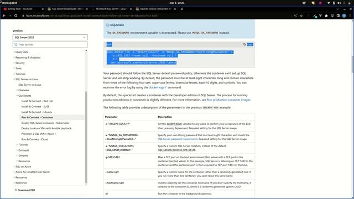Open a new browser tab
Screen dimensions: 354x199
(x=182, y=9)
